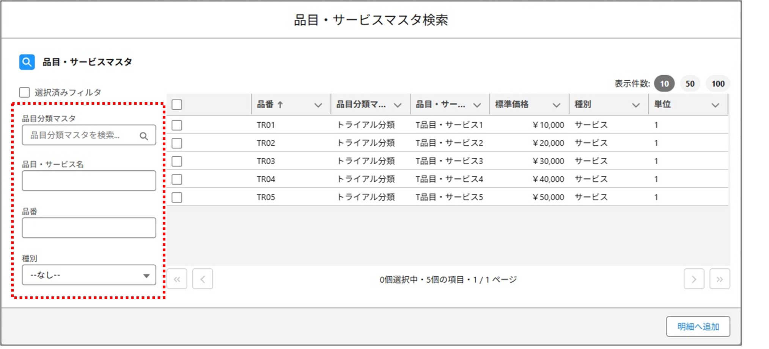The height and width of the screenshot is (349, 769).
Task: Set display count to 50
Action: pos(690,84)
